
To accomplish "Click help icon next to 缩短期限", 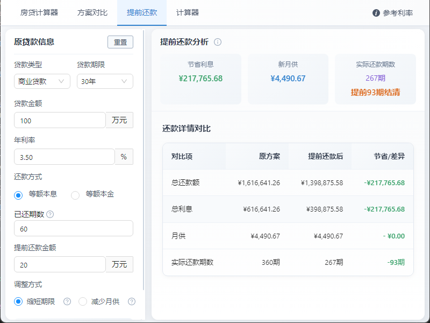I will [67, 301].
